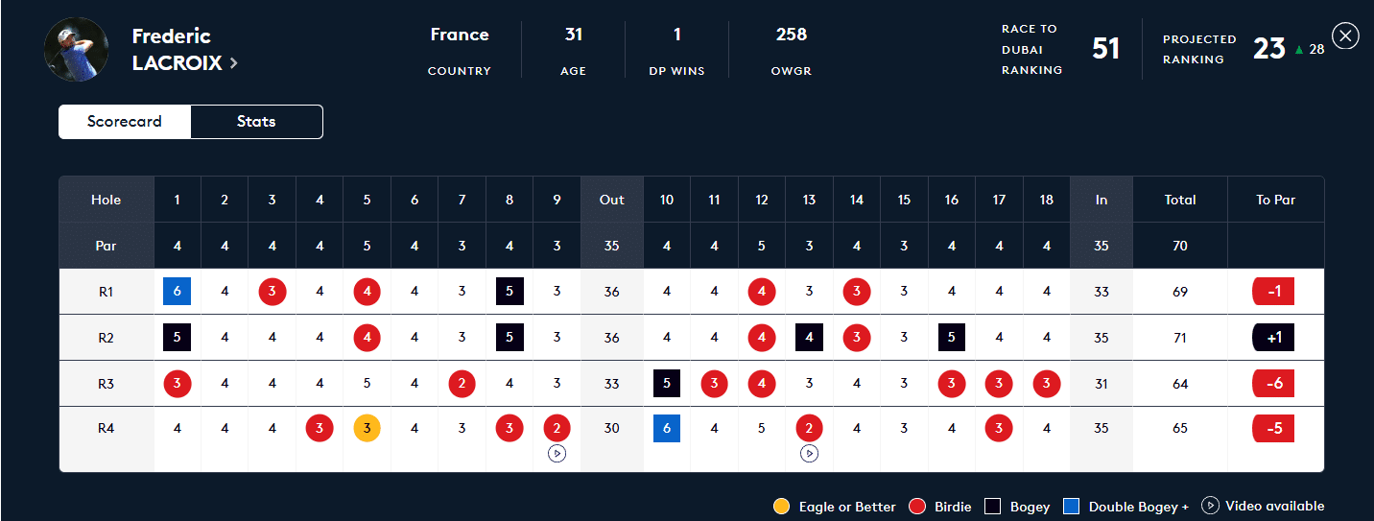The image size is (1374, 521).
Task: Click the R3 hole 18 birdie marker
Action: coord(1046,384)
